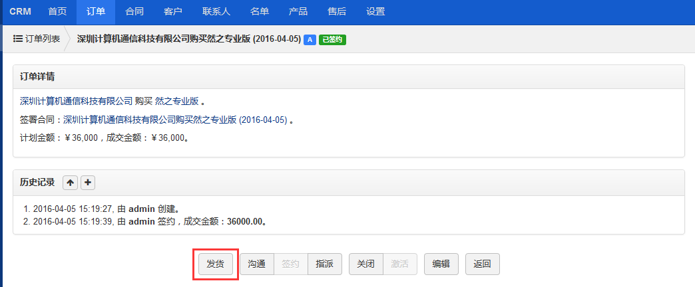The width and height of the screenshot is (695, 287).
Task: Switch to the 客户 menu
Action: click(173, 12)
